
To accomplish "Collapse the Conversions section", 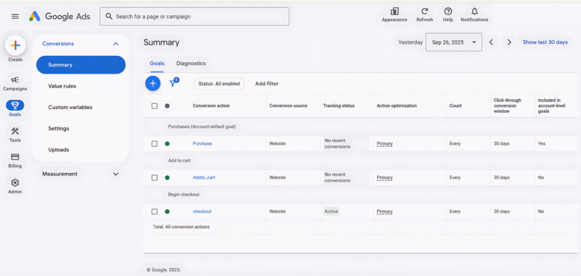I will coord(116,44).
